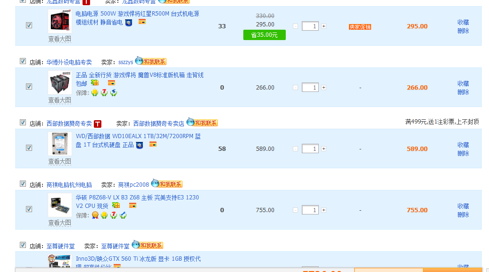Viewport: 489px width, 272px height.
Task: Delete the 华硕 motherboard from cart
Action: 463,214
